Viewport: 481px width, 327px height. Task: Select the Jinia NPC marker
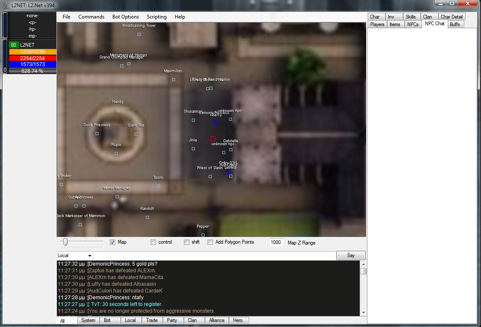point(193,149)
